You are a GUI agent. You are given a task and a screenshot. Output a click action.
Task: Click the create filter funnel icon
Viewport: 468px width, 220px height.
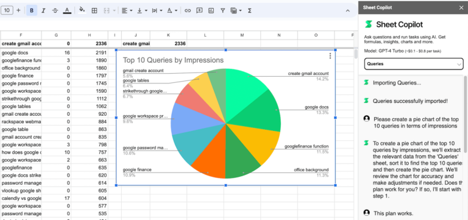222,10
